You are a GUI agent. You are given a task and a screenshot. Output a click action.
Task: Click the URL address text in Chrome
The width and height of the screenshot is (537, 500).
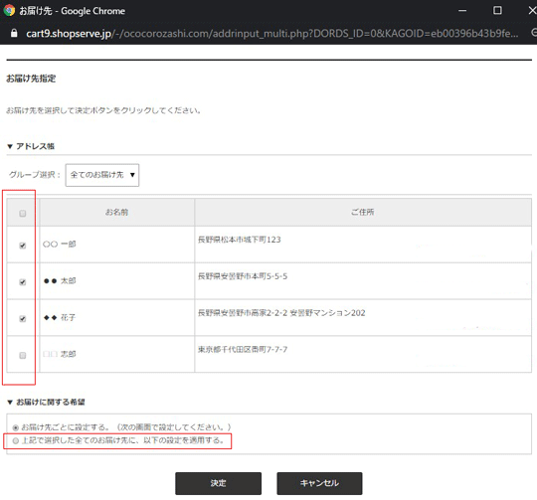pyautogui.click(x=271, y=33)
